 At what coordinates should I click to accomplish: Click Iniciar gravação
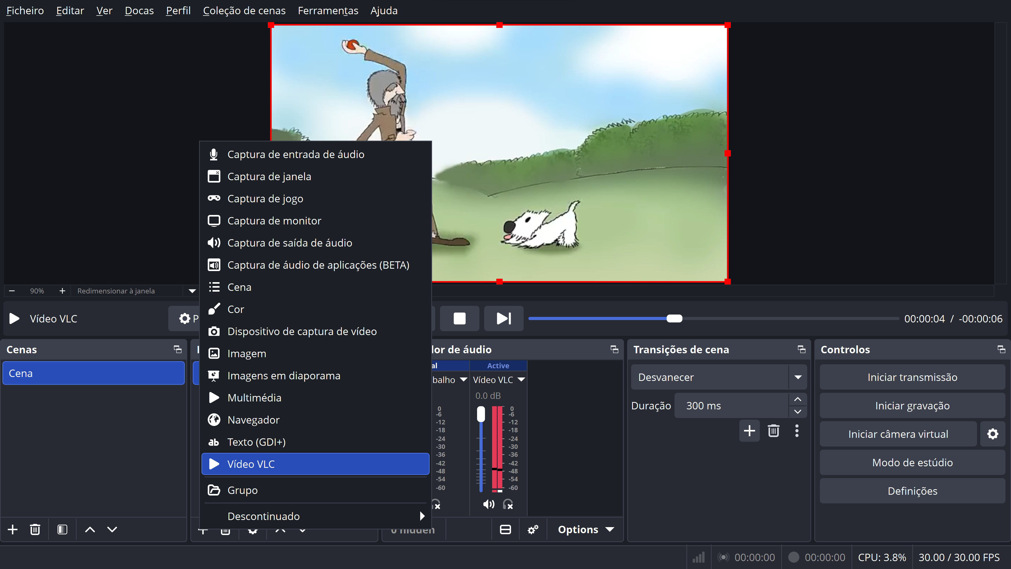click(912, 406)
